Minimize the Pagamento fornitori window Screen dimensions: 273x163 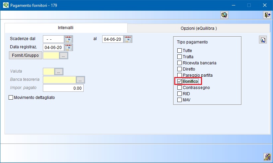coord(234,5)
